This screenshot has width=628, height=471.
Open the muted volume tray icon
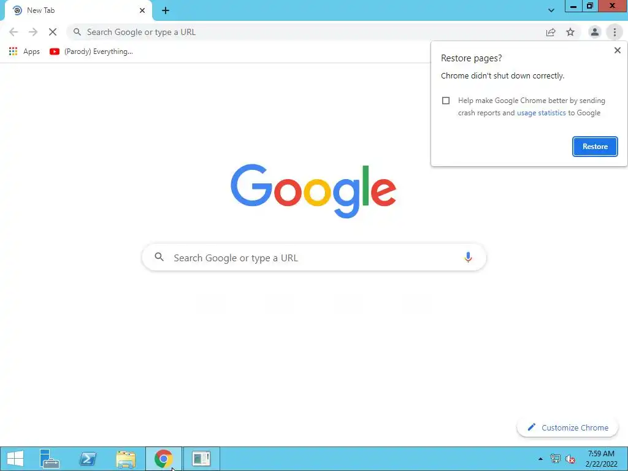(570, 459)
